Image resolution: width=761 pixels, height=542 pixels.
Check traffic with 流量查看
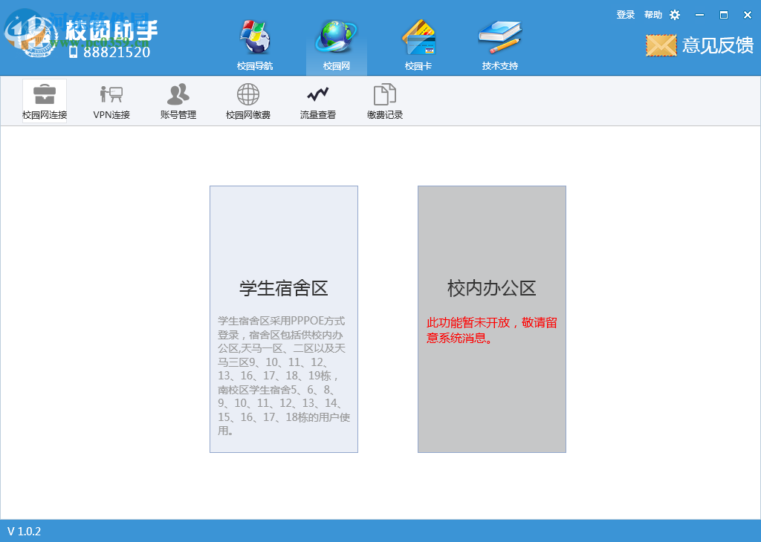click(x=317, y=100)
